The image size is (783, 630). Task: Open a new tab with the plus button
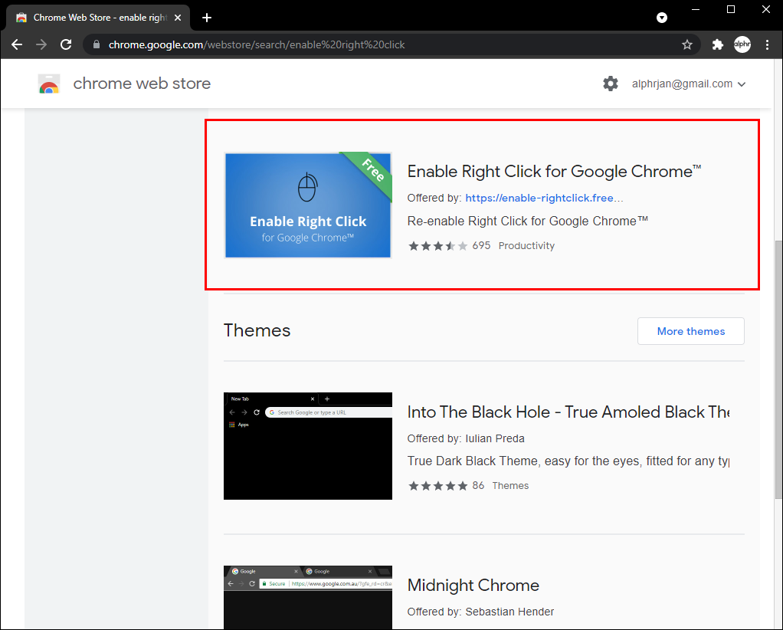pyautogui.click(x=207, y=18)
